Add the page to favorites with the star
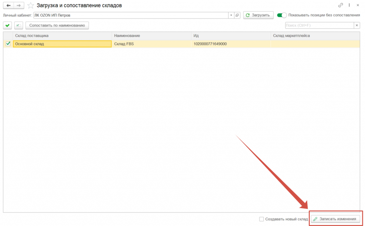The height and width of the screenshot is (226, 365). tap(31, 5)
